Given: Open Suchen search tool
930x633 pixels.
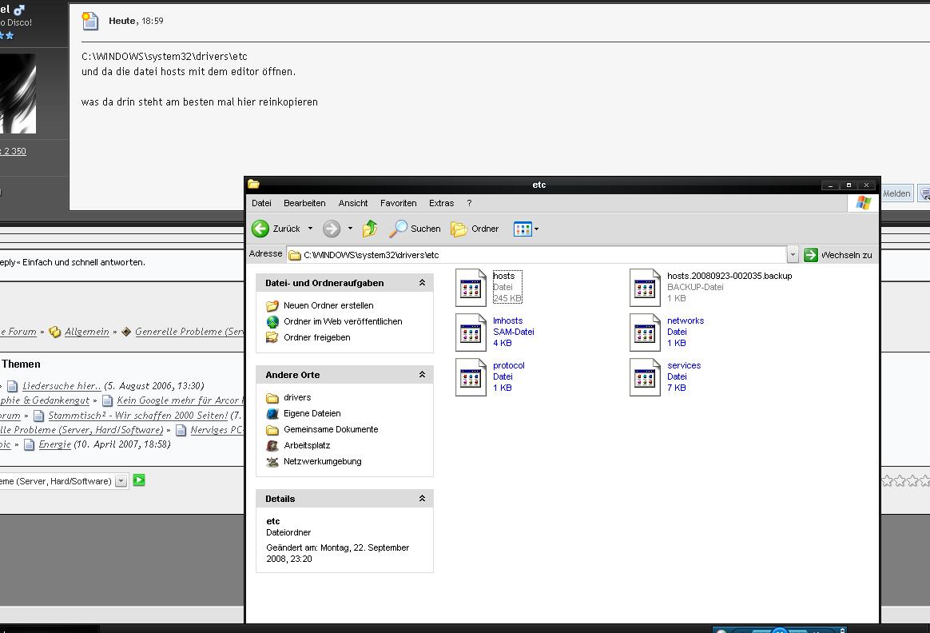Looking at the screenshot, I should (415, 229).
